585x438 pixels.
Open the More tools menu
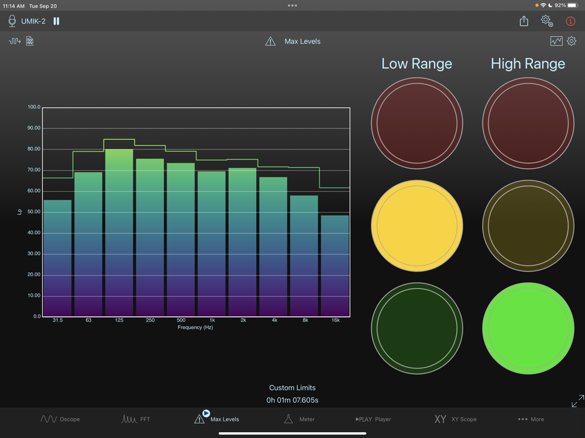(531, 419)
